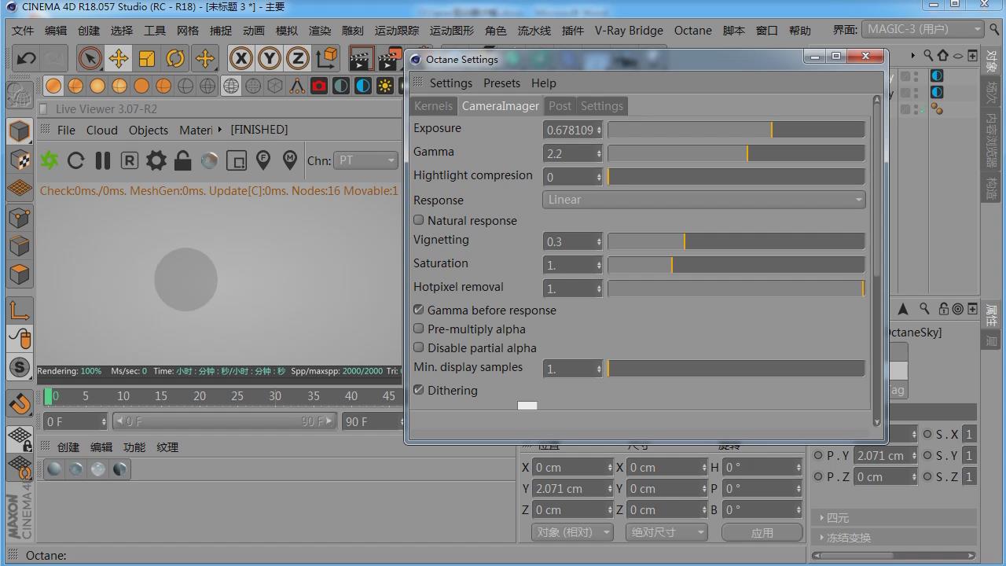Click frame 10 on the timeline ruler

[123, 396]
